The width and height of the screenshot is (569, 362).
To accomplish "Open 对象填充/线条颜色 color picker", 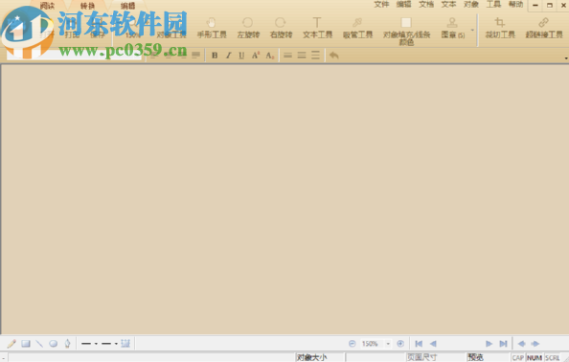I will (x=406, y=31).
